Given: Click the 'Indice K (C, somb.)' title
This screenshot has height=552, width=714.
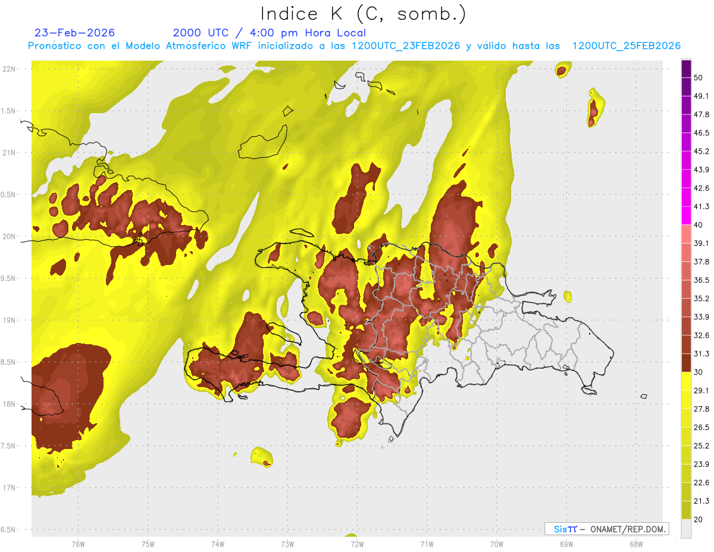Looking at the screenshot, I should [x=363, y=14].
